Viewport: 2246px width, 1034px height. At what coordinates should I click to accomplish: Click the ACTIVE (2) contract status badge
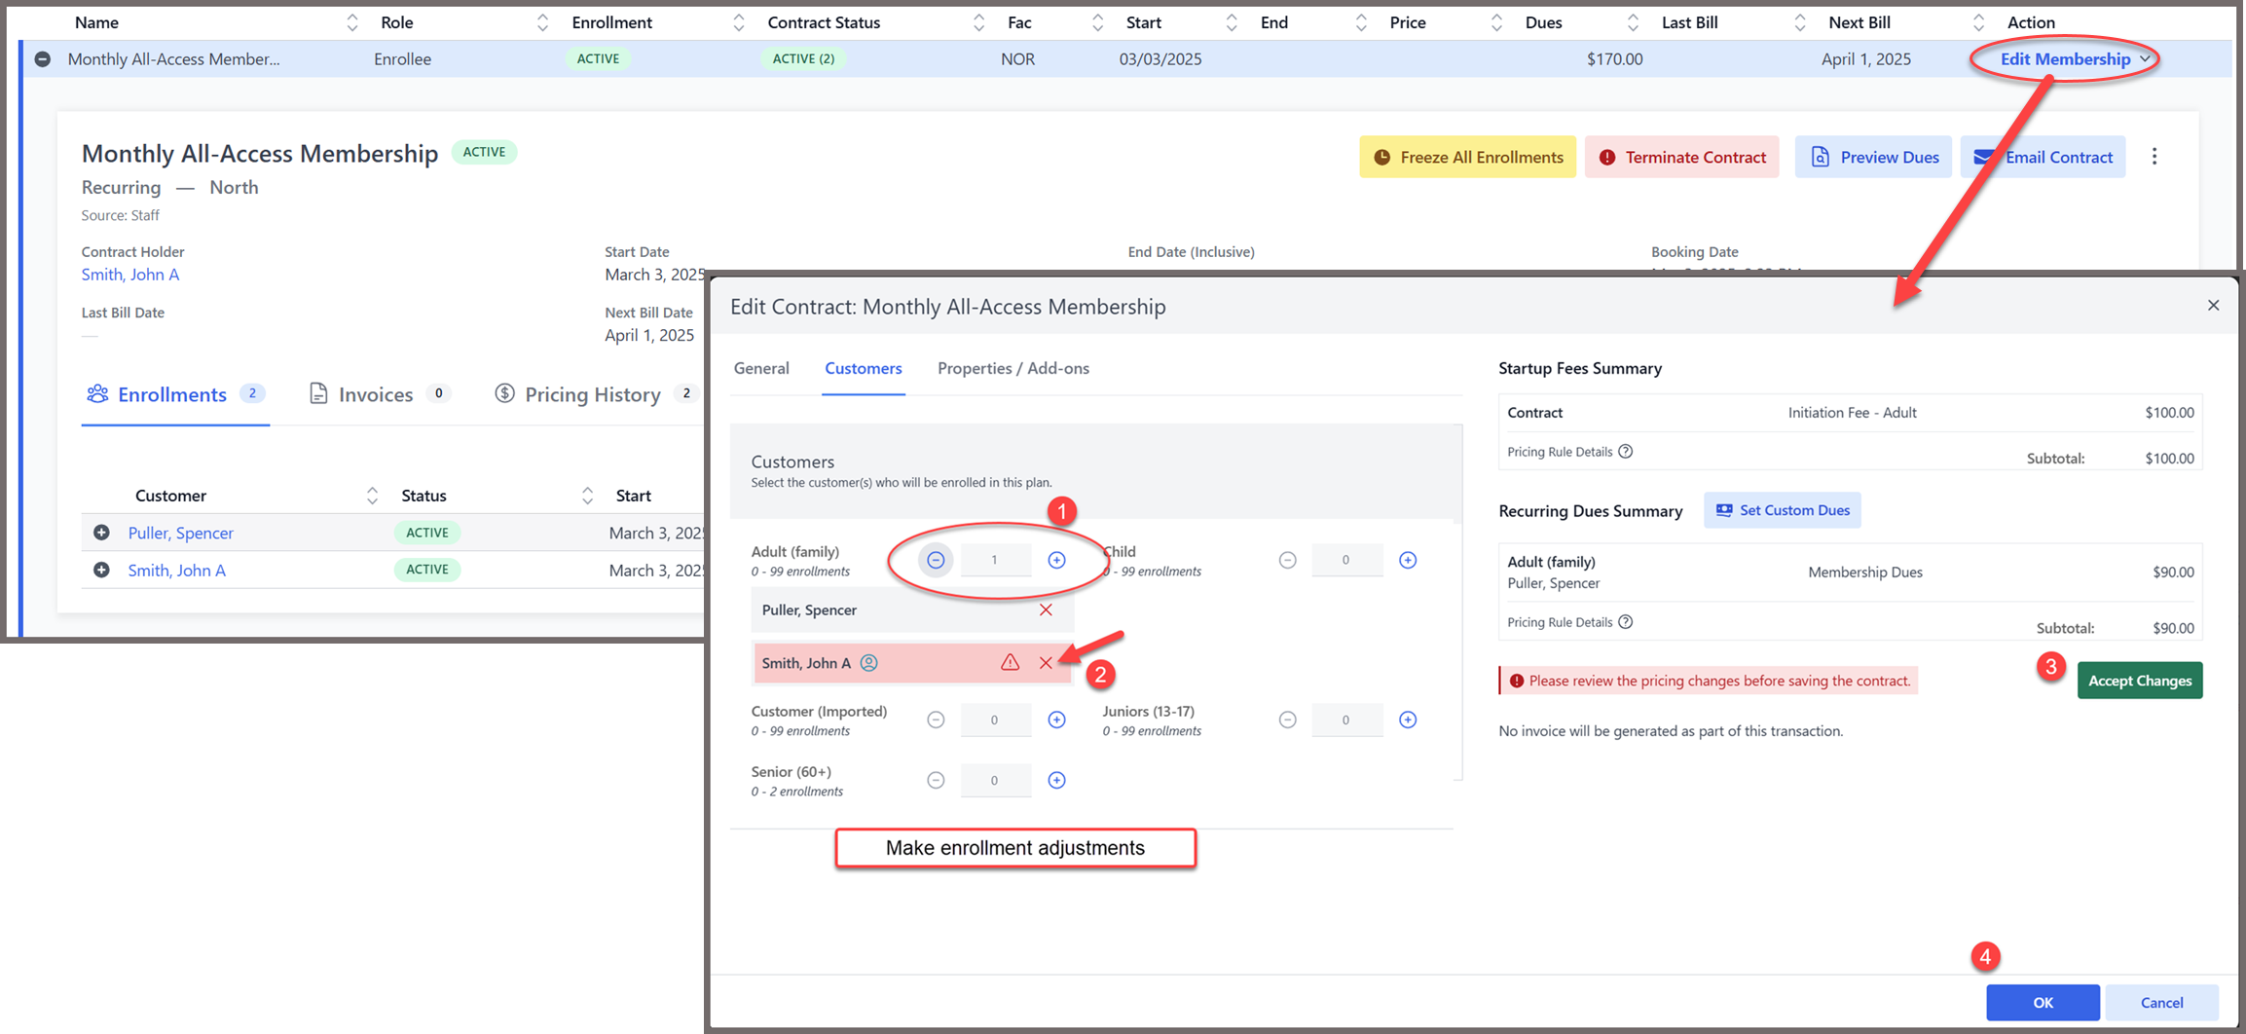point(803,59)
